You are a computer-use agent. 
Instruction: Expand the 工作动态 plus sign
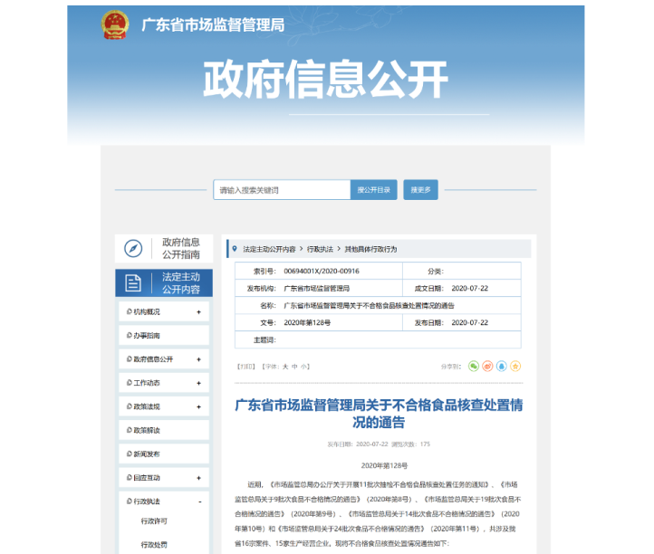199,383
